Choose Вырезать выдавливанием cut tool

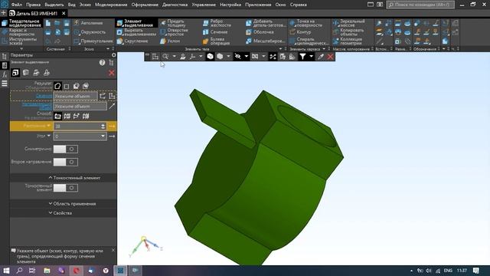click(x=136, y=32)
